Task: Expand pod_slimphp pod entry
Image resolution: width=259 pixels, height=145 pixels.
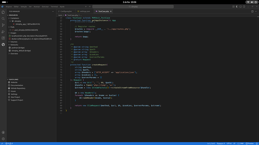Action: pyautogui.click(x=10, y=30)
